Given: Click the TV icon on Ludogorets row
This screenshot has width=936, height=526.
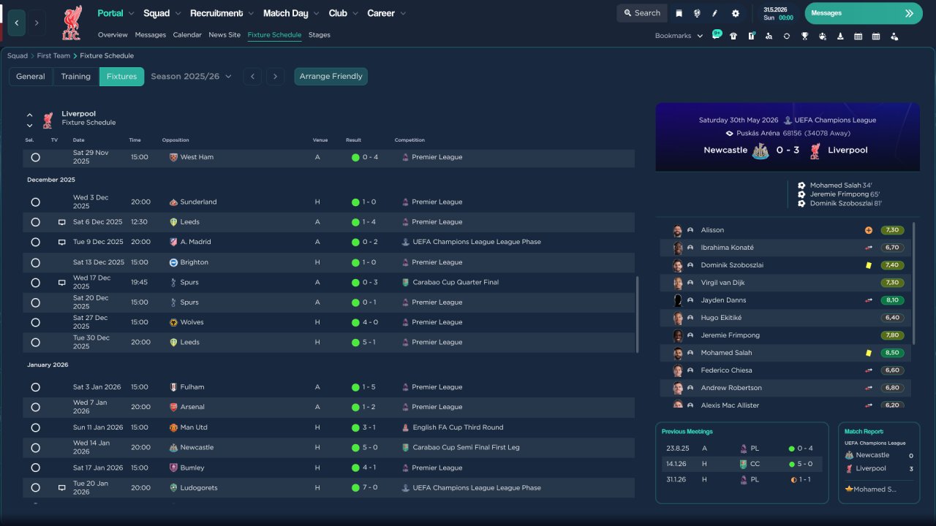Looking at the screenshot, I should [62, 488].
